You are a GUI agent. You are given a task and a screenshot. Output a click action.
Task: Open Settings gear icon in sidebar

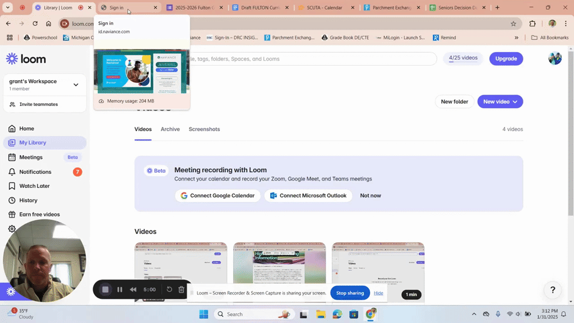[12, 229]
